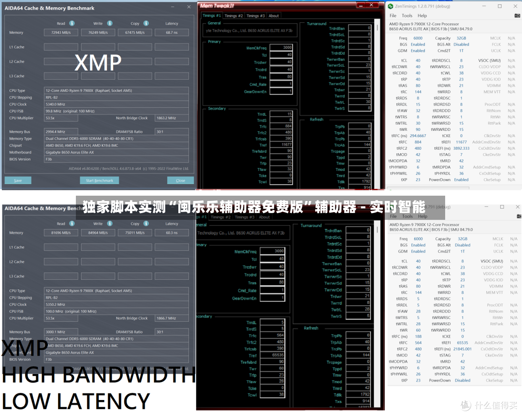Open Tools menu in upper ZenTimings window
The image size is (522, 416).
click(x=407, y=15)
